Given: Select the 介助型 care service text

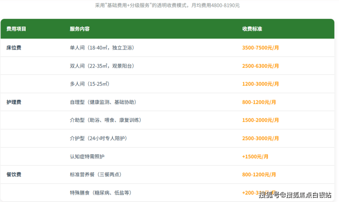Looking at the screenshot, I should pyautogui.click(x=105, y=120).
